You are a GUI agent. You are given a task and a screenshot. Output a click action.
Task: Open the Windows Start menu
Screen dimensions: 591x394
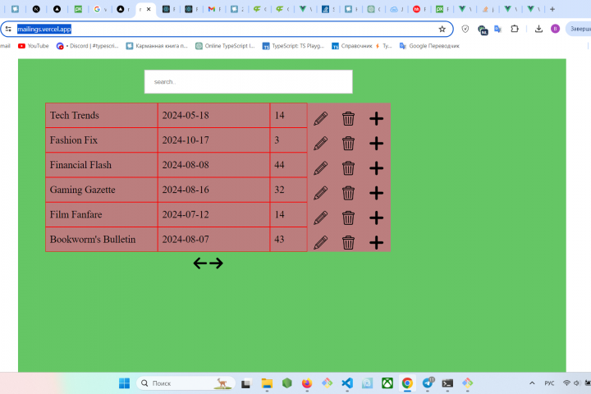click(x=124, y=383)
